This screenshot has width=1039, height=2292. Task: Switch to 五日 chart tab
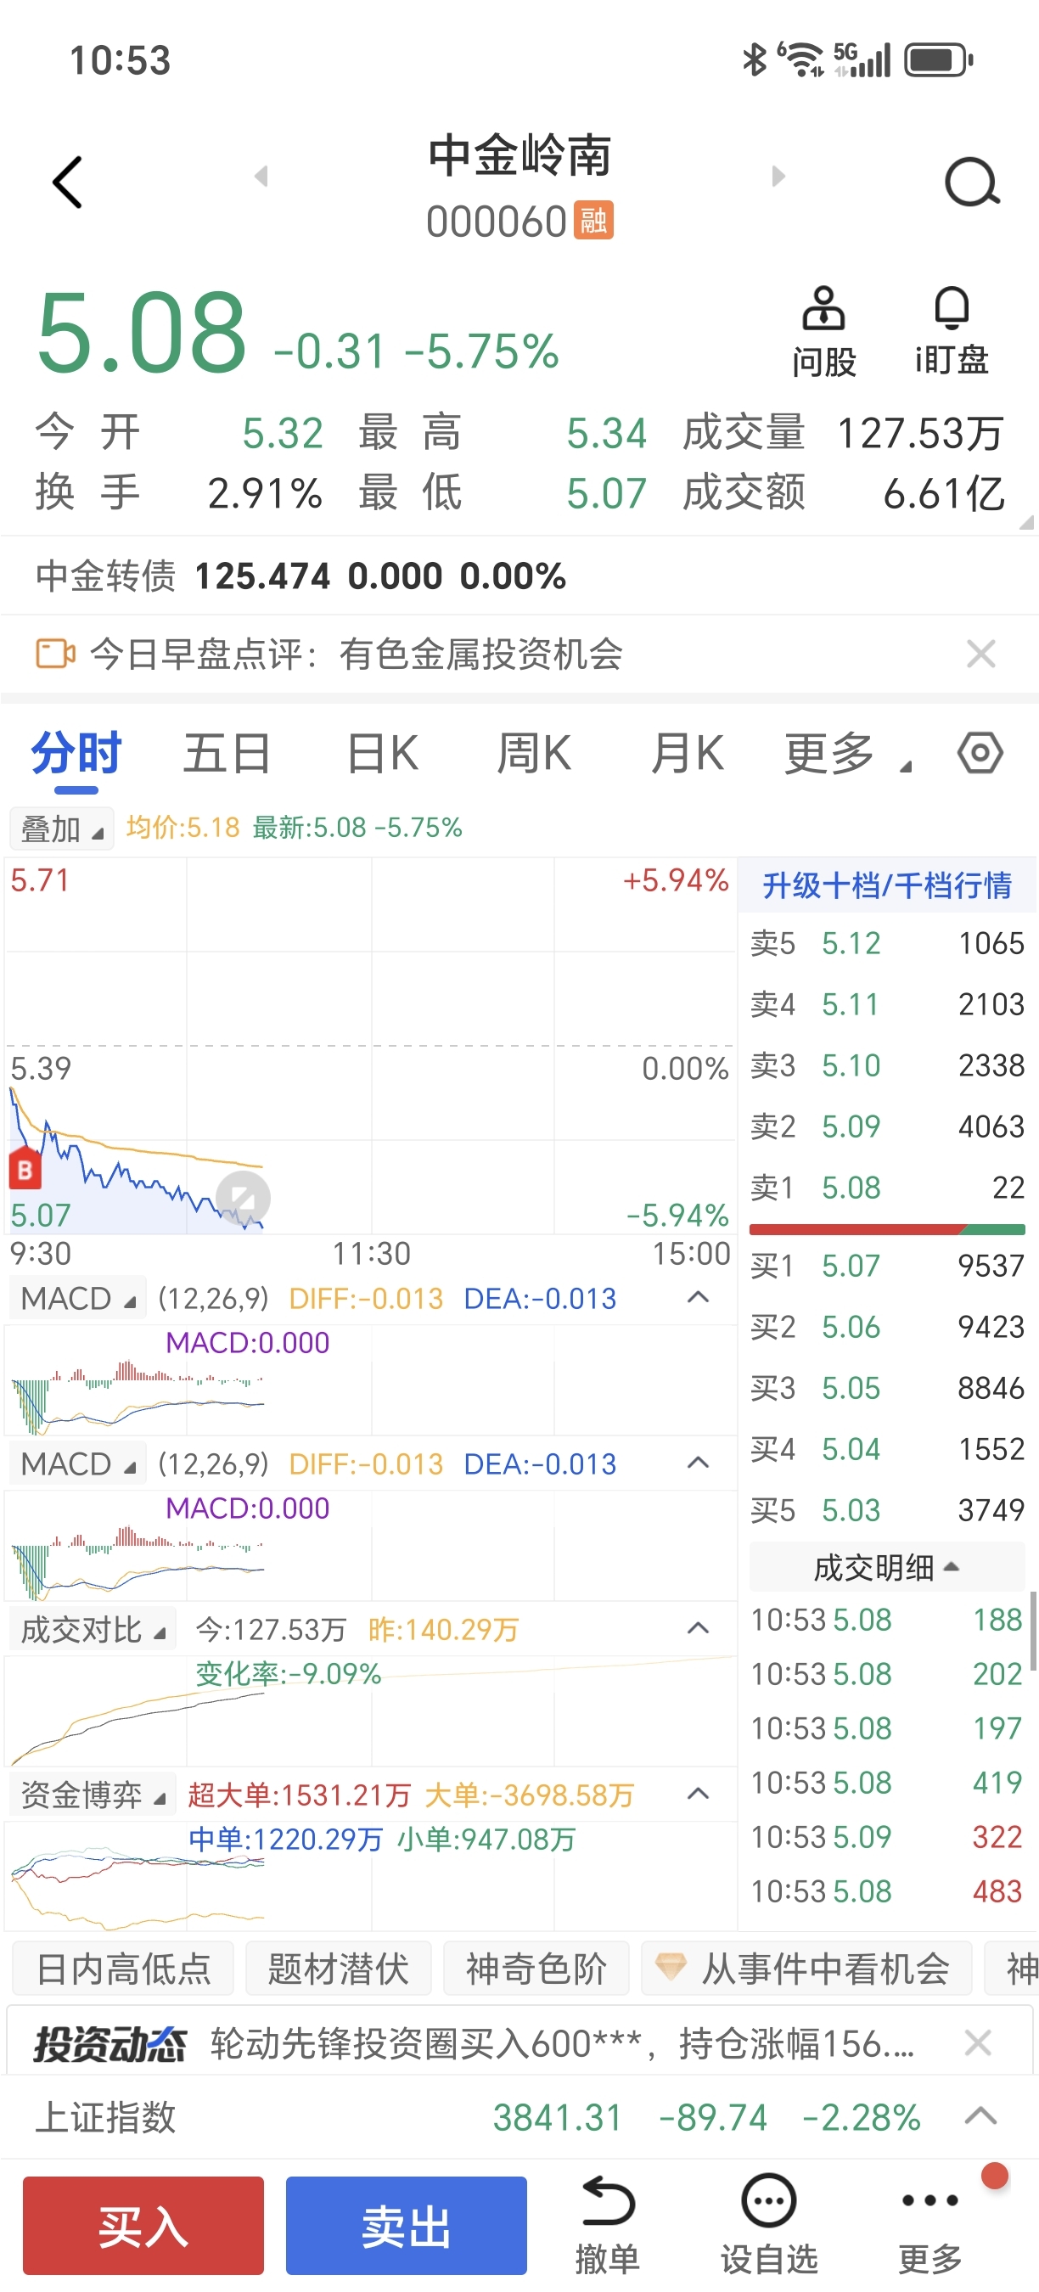click(227, 755)
